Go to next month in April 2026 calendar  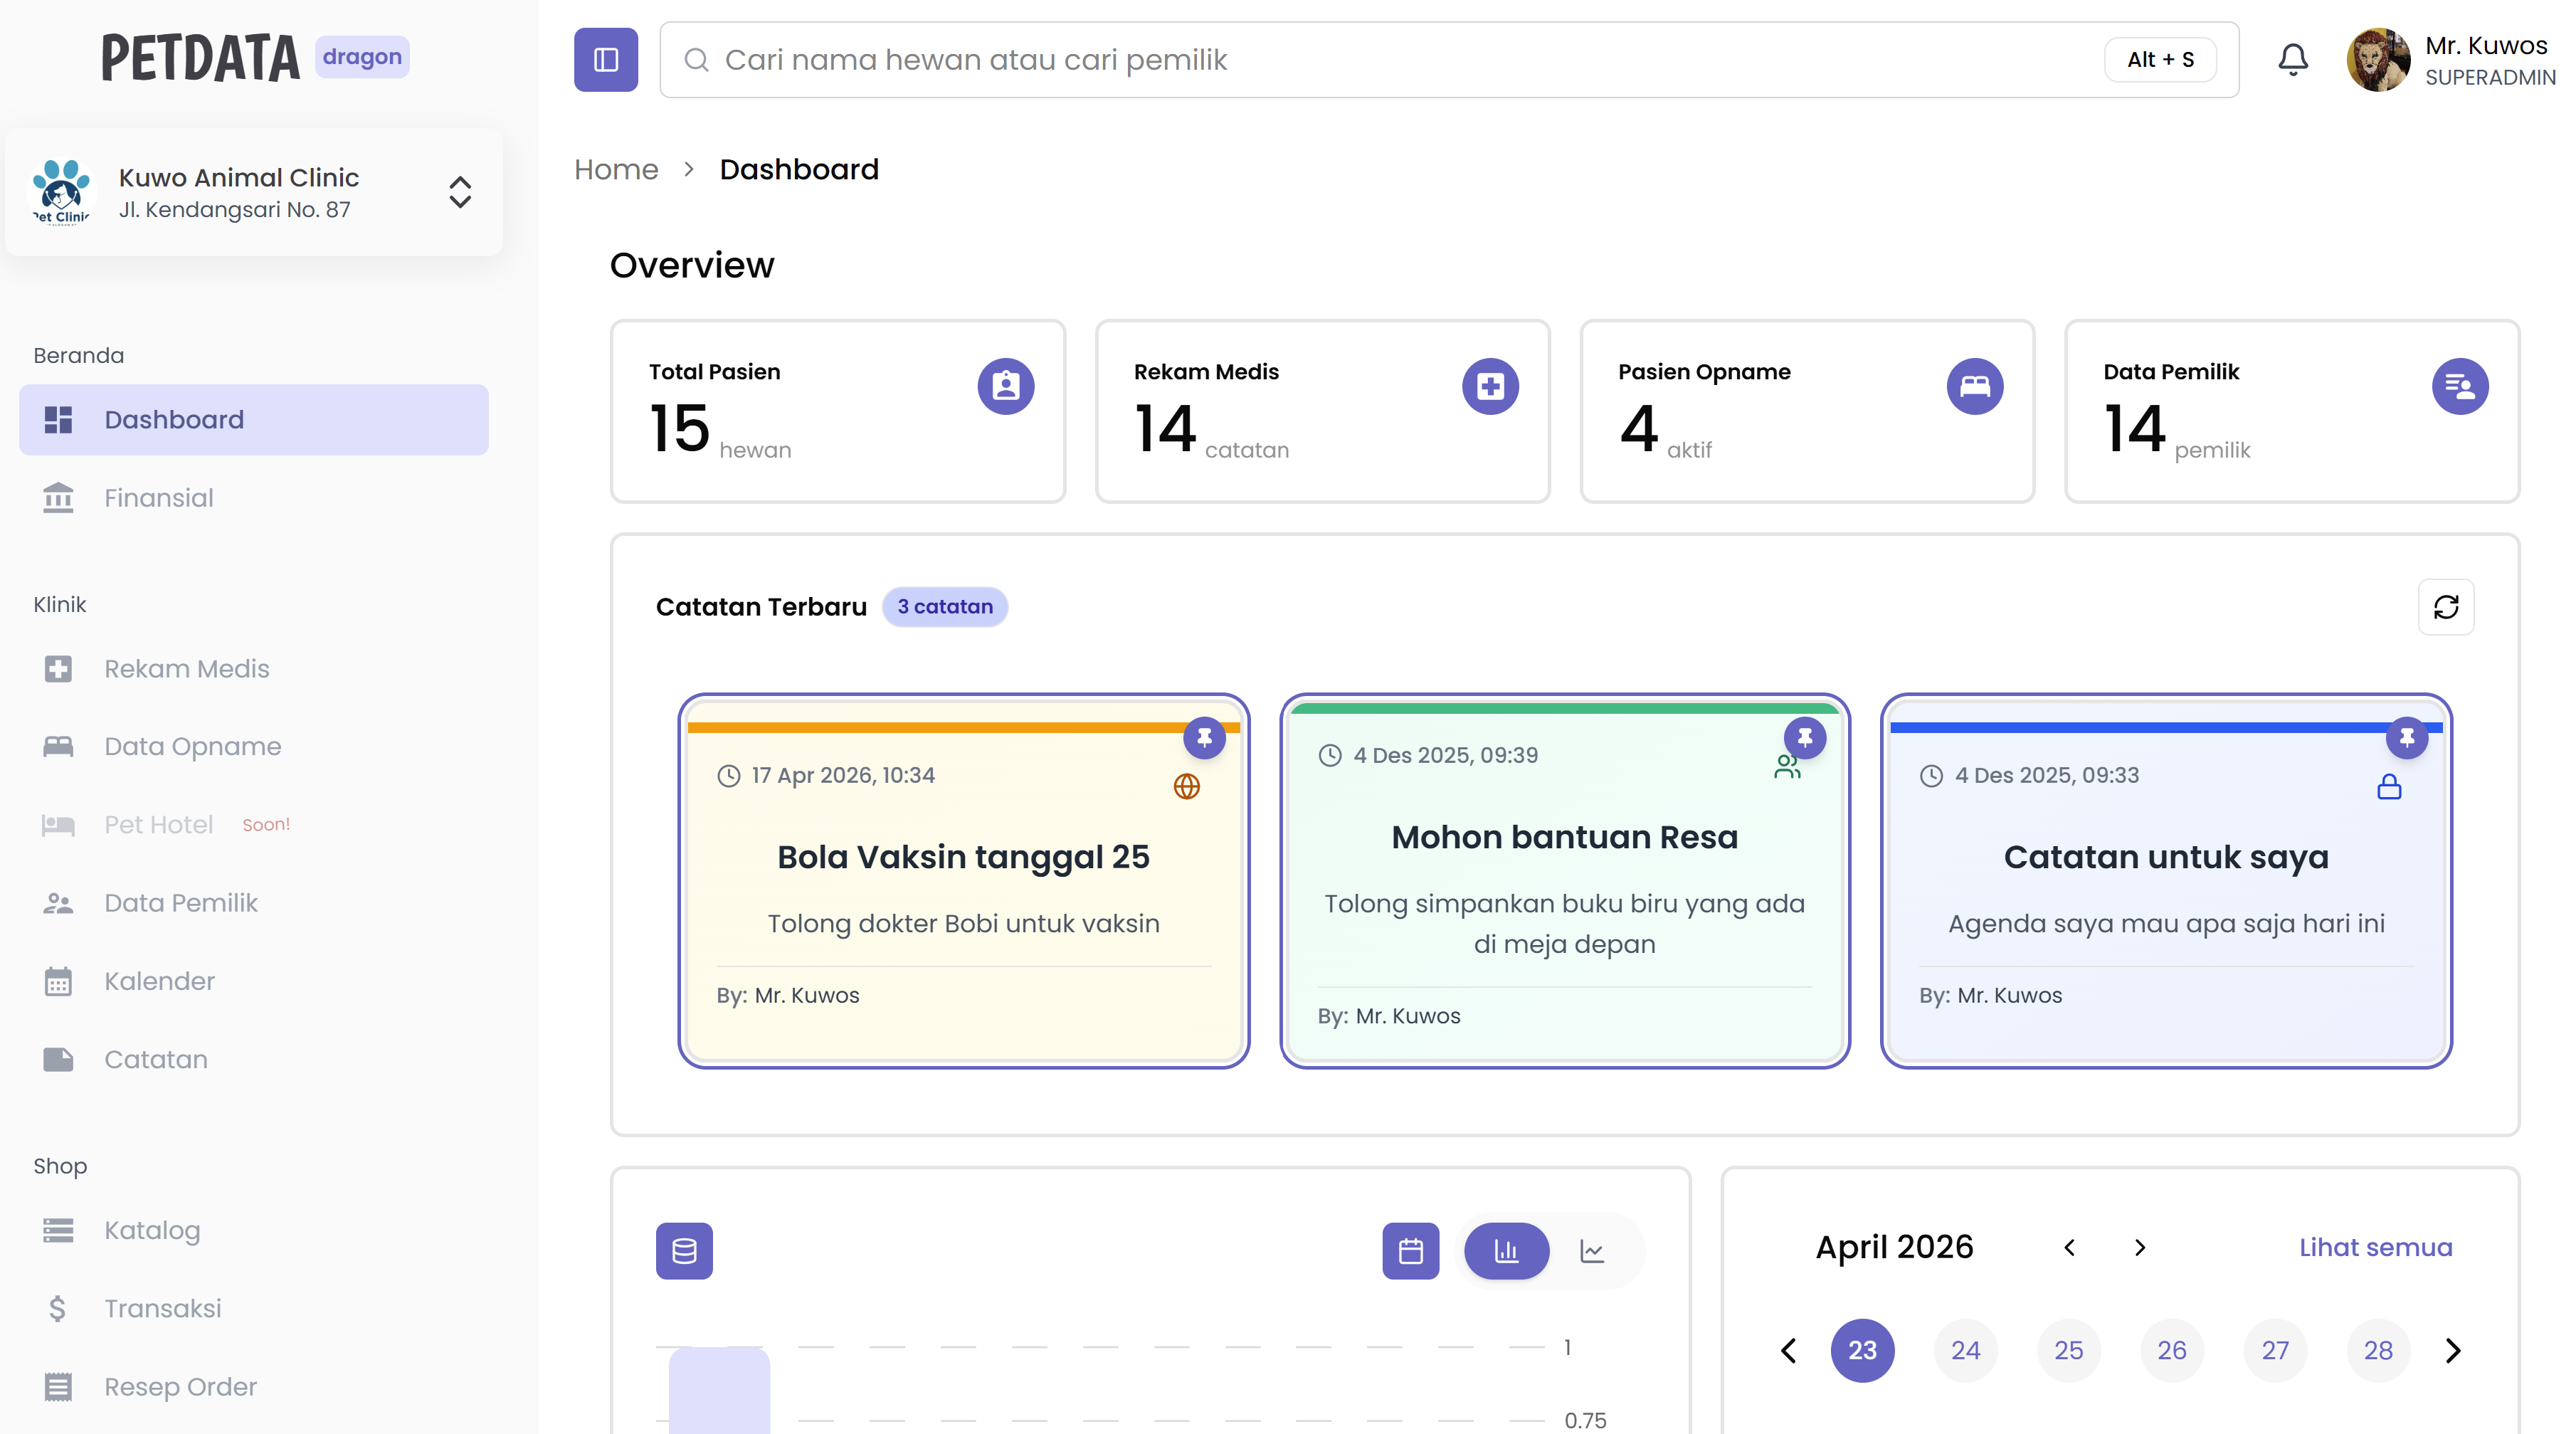tap(2140, 1248)
